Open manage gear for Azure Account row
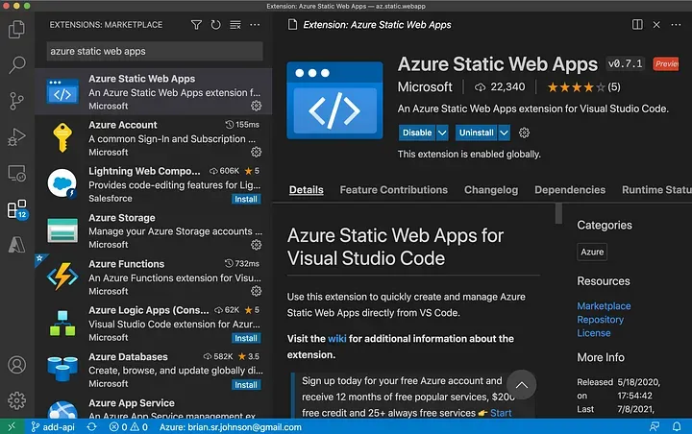692x434 pixels. (x=256, y=152)
